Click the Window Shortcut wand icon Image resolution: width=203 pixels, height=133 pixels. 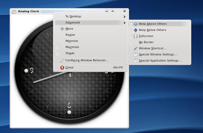[136, 49]
